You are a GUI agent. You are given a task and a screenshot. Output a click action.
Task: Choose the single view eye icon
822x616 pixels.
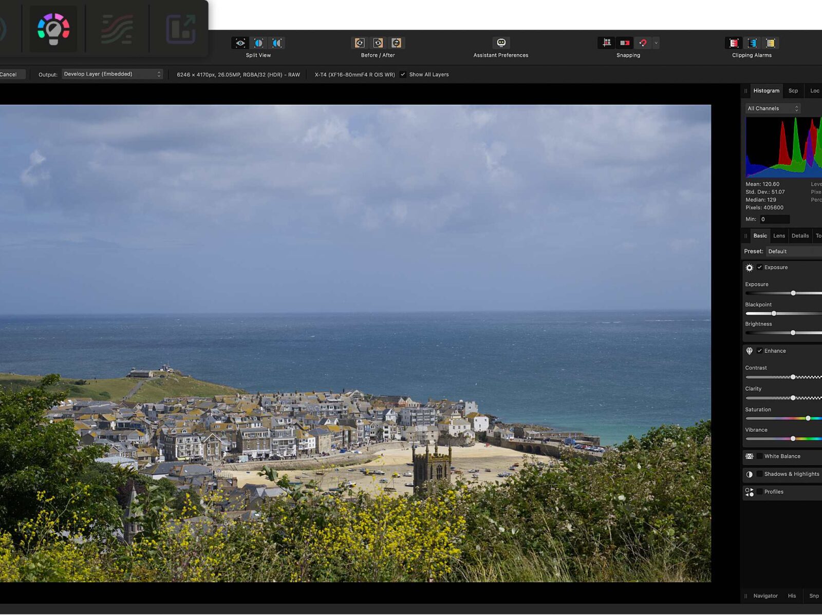pos(240,43)
